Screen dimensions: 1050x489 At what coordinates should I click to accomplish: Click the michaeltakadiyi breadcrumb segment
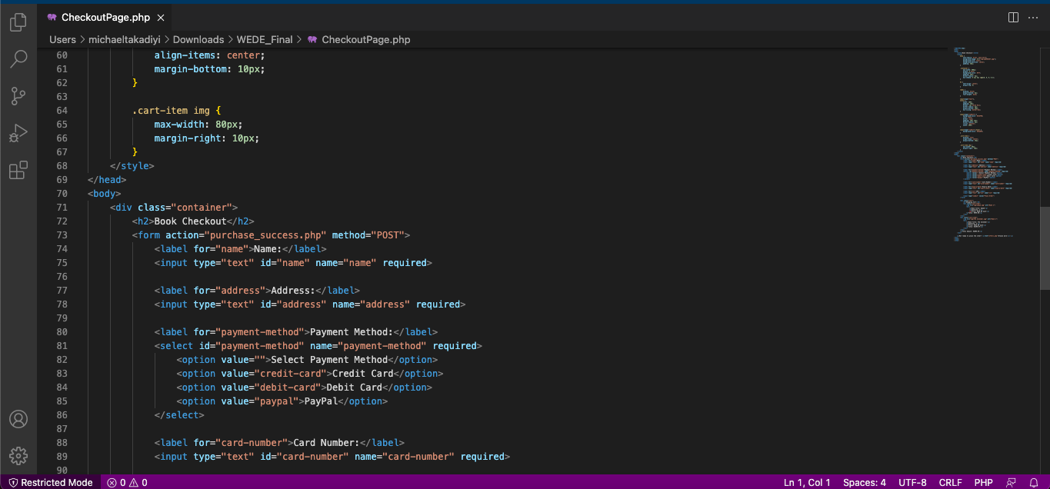pyautogui.click(x=124, y=39)
